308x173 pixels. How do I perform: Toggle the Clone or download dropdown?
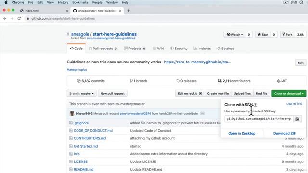tap(289, 94)
